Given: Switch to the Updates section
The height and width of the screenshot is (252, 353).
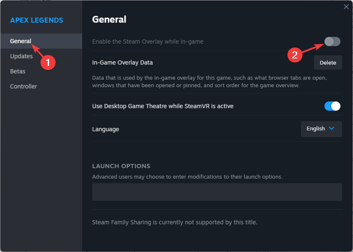Looking at the screenshot, I should click(21, 56).
